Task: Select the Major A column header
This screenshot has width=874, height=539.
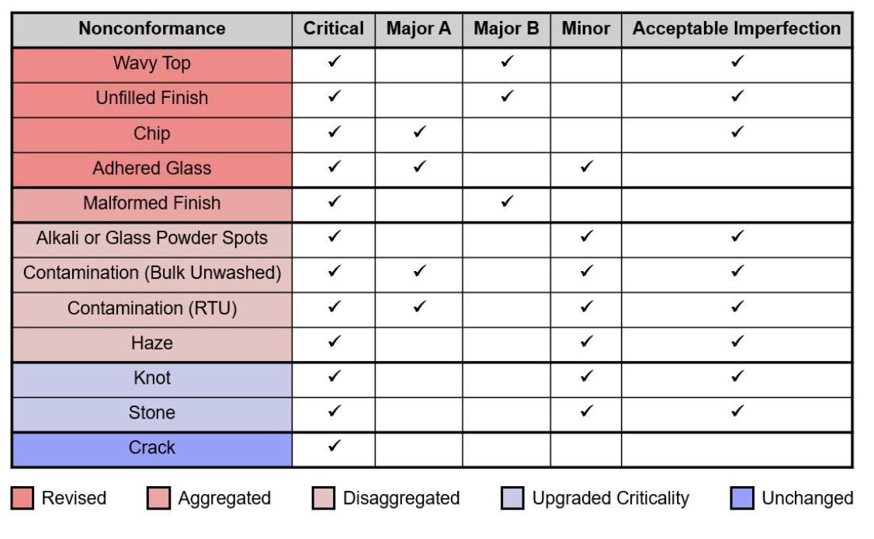Action: coord(419,30)
